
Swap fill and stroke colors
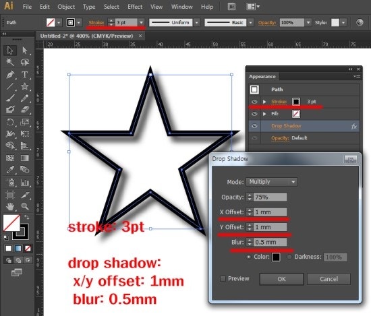[26, 217]
